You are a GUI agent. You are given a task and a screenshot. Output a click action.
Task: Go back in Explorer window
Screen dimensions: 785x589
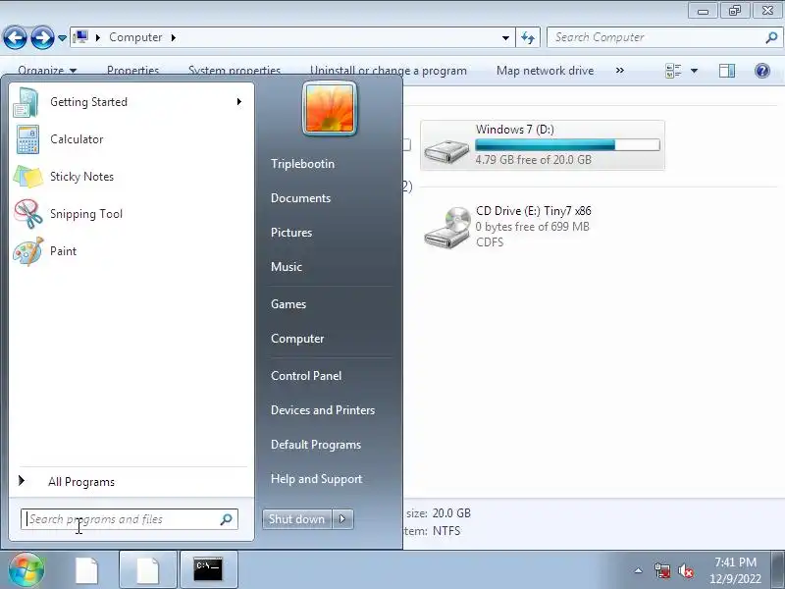15,37
